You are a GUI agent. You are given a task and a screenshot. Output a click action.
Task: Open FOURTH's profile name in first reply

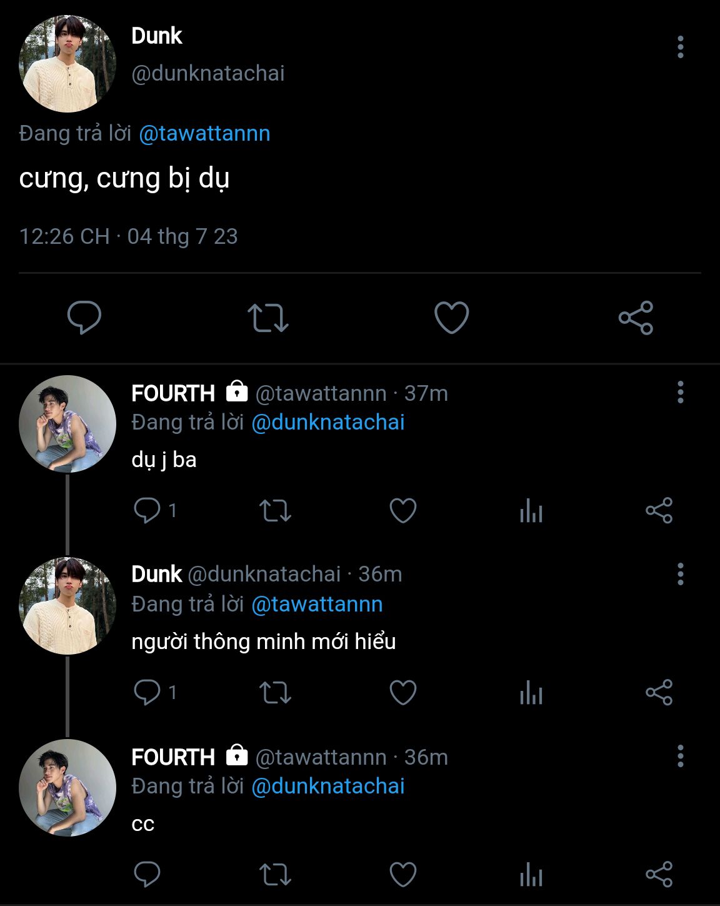click(173, 393)
